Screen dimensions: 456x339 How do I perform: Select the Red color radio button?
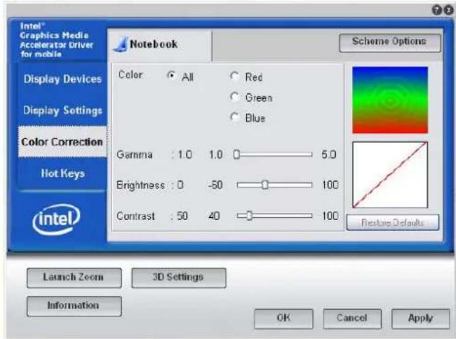234,76
